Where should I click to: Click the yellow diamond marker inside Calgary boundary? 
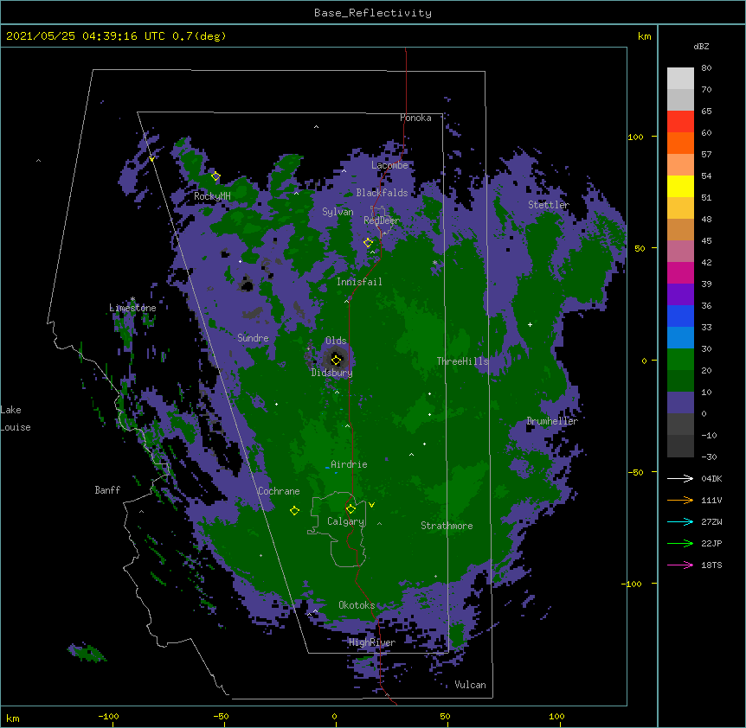point(350,509)
